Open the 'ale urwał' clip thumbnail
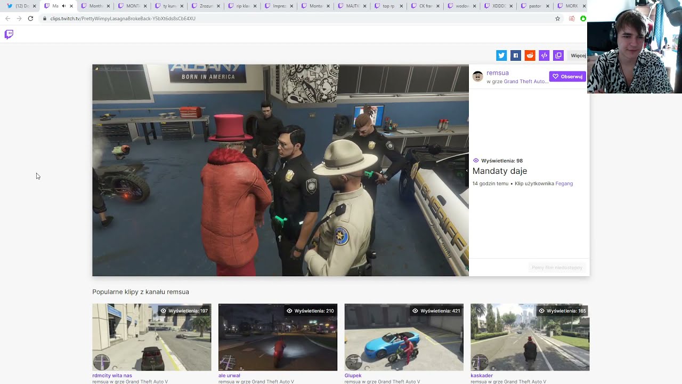Image resolution: width=682 pixels, height=384 pixels. [x=278, y=337]
